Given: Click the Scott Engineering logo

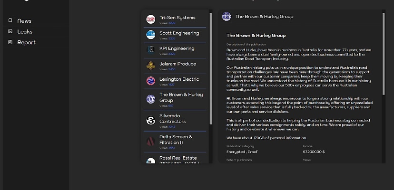Looking at the screenshot, I should pyautogui.click(x=151, y=35).
